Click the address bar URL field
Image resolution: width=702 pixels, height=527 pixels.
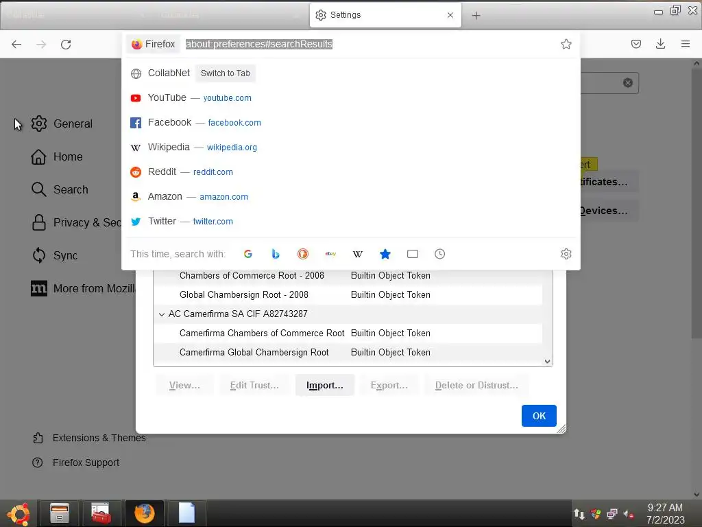pyautogui.click(x=370, y=44)
